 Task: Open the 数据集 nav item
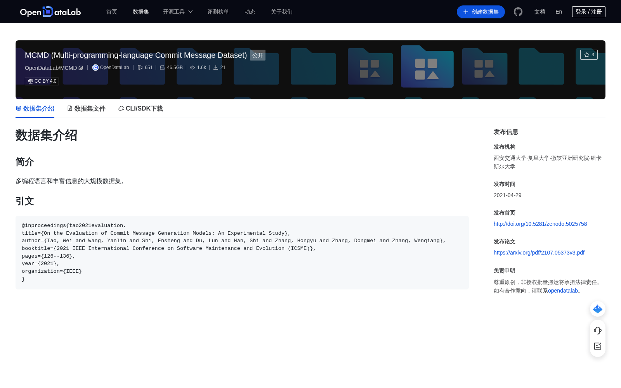click(x=141, y=12)
